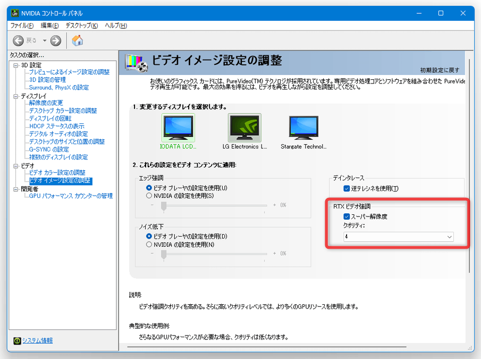Viewport: 481px width, 359px height.
Task: Open the デスクトップ(K) menu
Action: tap(82, 26)
